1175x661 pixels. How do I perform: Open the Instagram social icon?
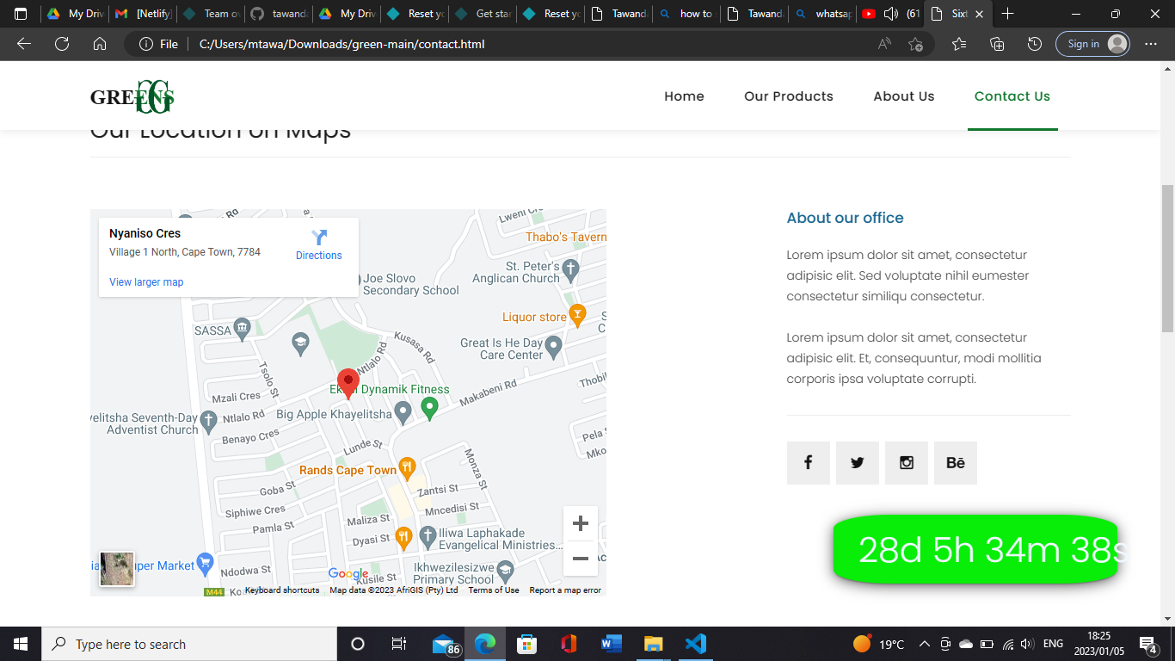pyautogui.click(x=906, y=463)
